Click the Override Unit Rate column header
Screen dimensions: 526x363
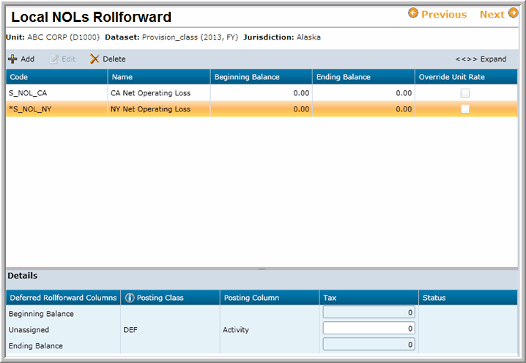pyautogui.click(x=465, y=77)
